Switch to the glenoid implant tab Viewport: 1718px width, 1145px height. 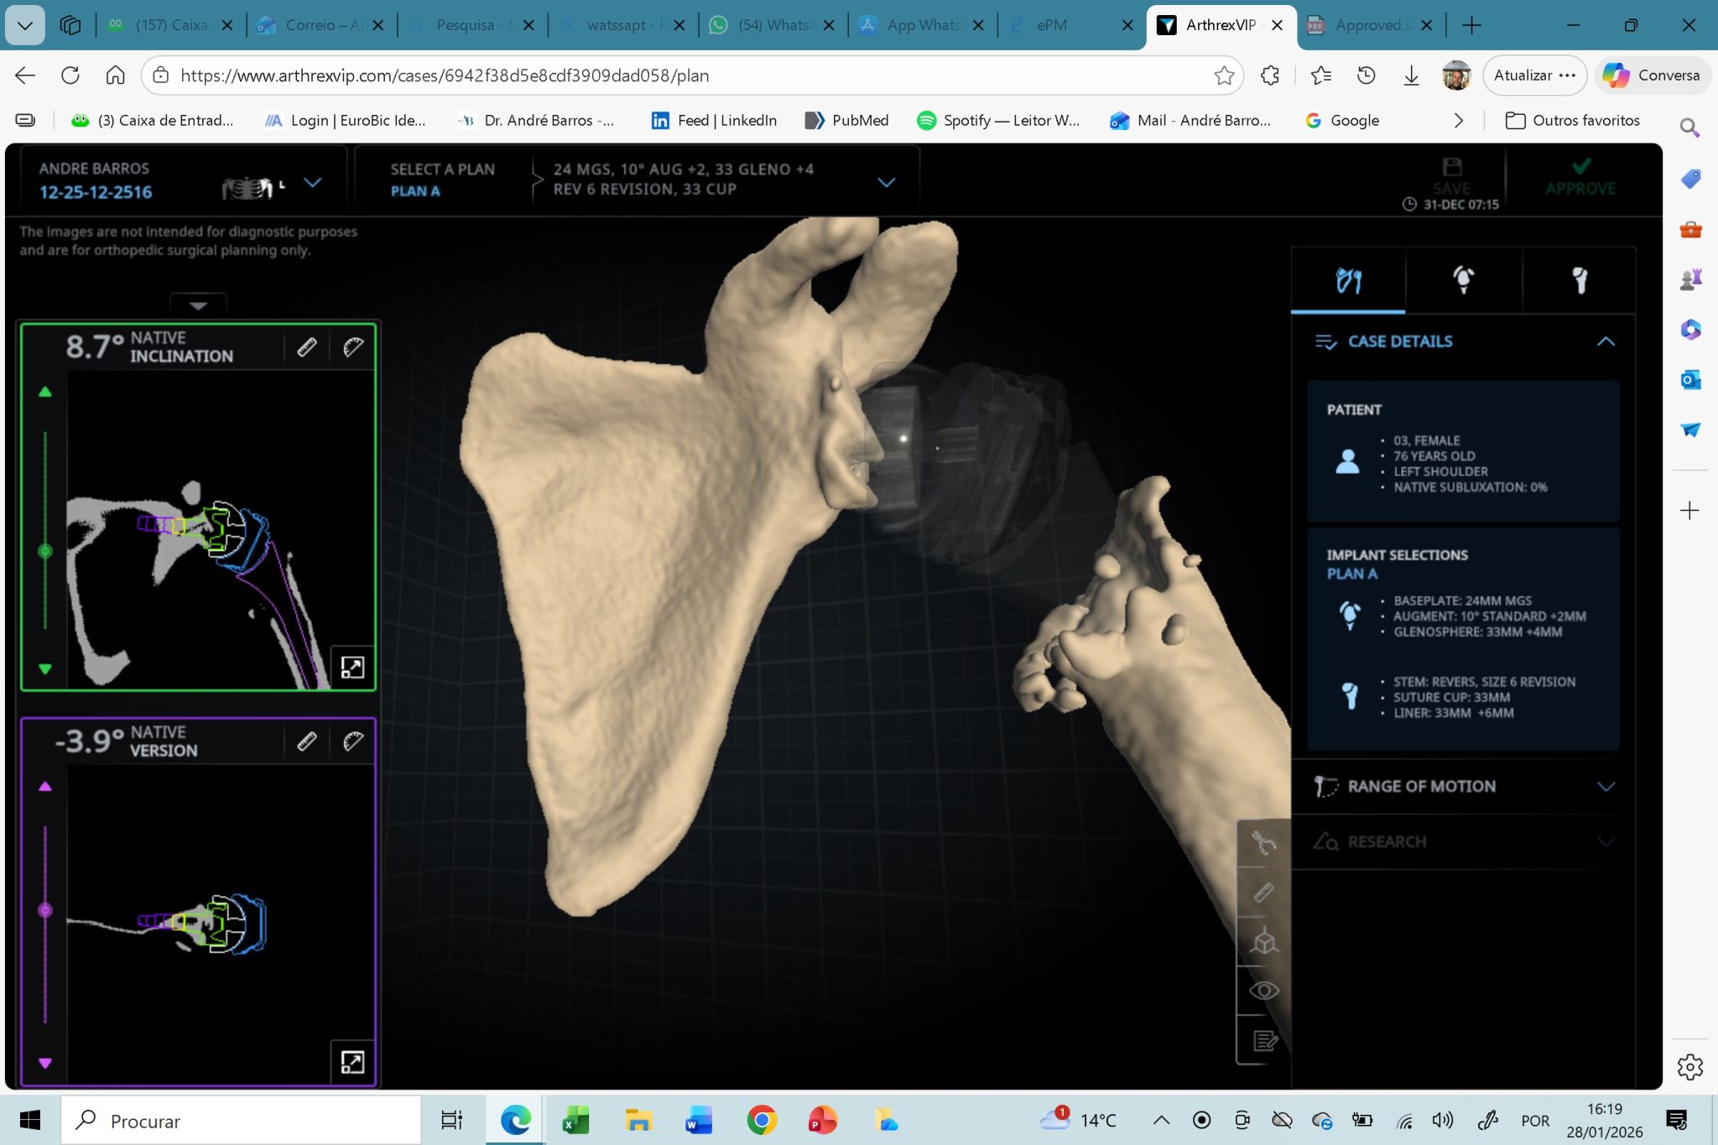coord(1463,280)
